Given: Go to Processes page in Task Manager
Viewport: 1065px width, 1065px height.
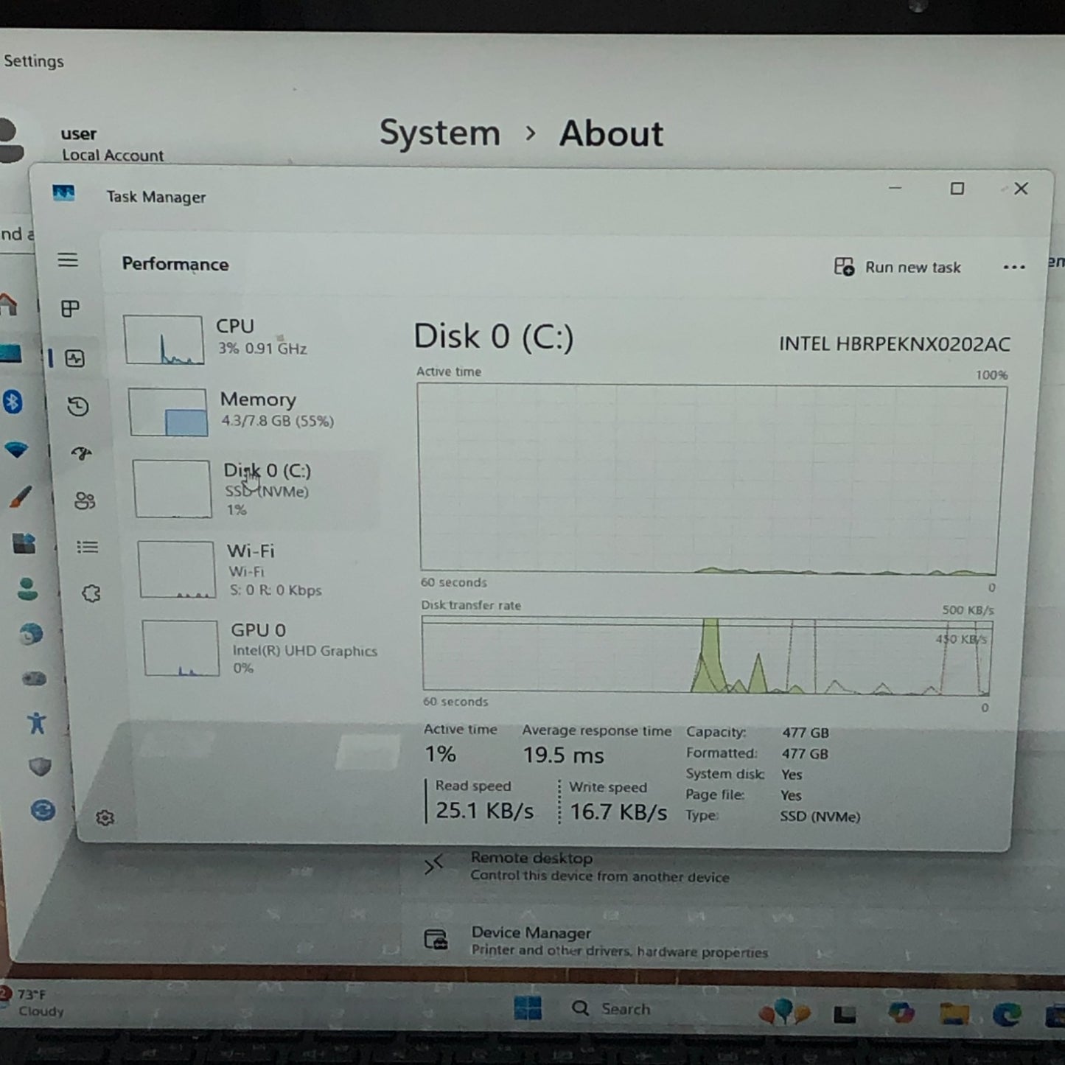Looking at the screenshot, I should (70, 308).
